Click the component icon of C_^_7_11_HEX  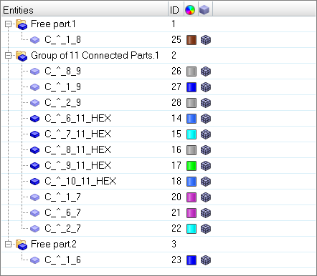(35, 134)
